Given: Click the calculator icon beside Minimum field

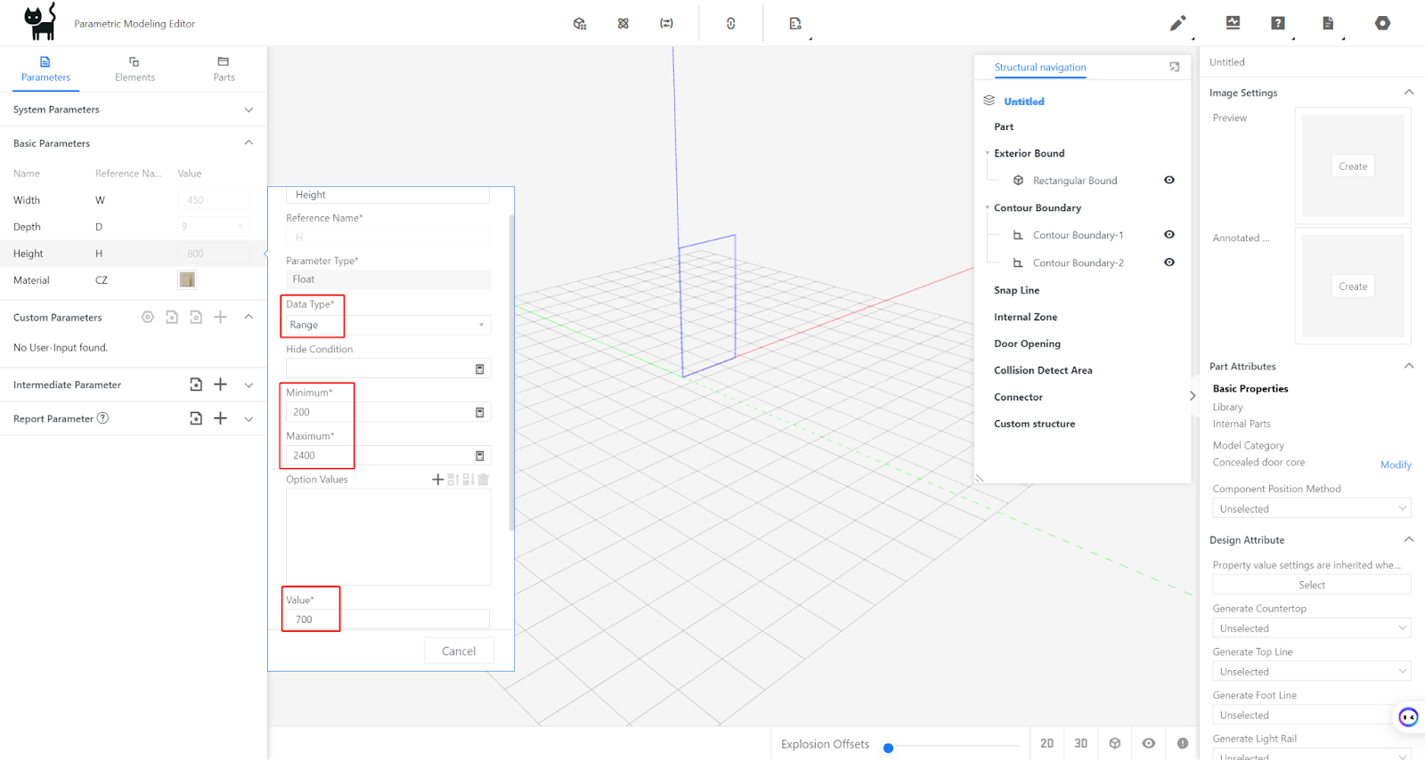Looking at the screenshot, I should tap(480, 412).
